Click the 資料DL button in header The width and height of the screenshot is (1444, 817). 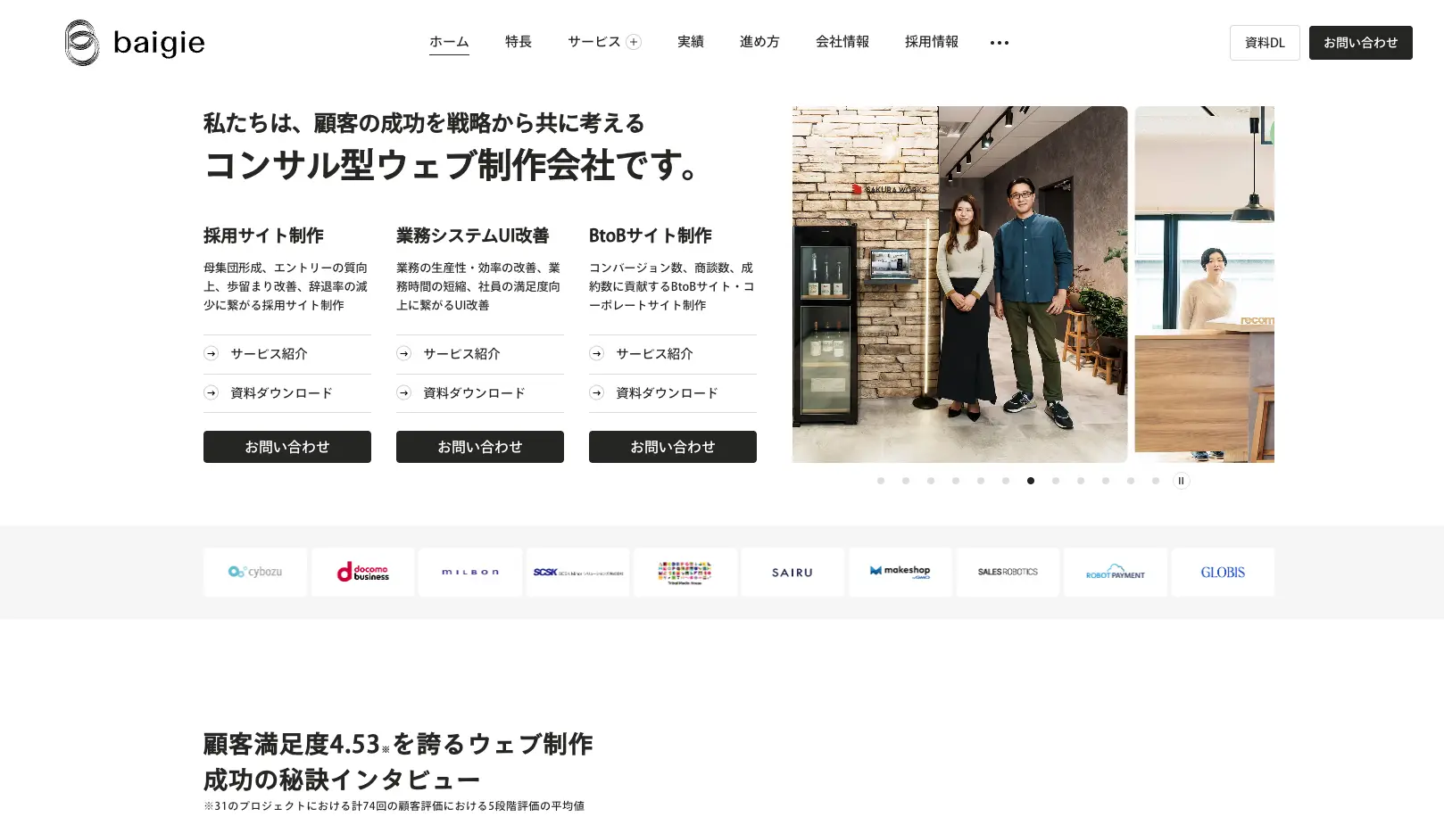(1265, 43)
